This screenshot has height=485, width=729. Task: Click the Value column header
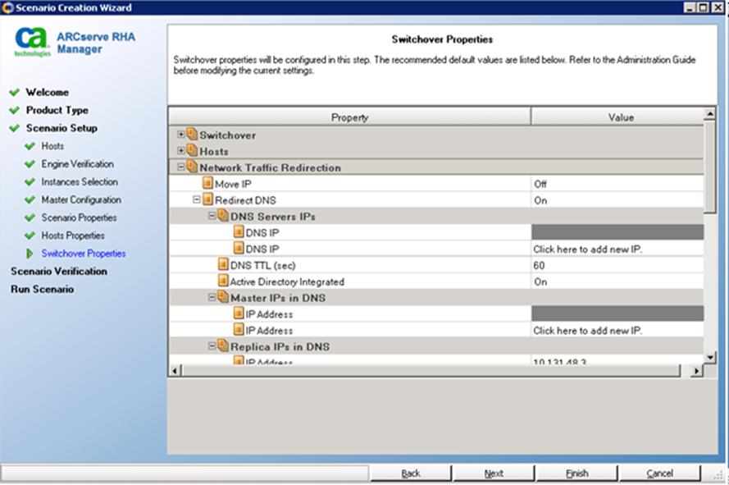click(617, 117)
